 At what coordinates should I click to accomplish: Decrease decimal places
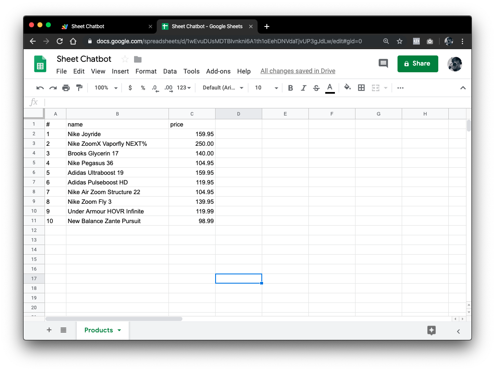pos(155,88)
